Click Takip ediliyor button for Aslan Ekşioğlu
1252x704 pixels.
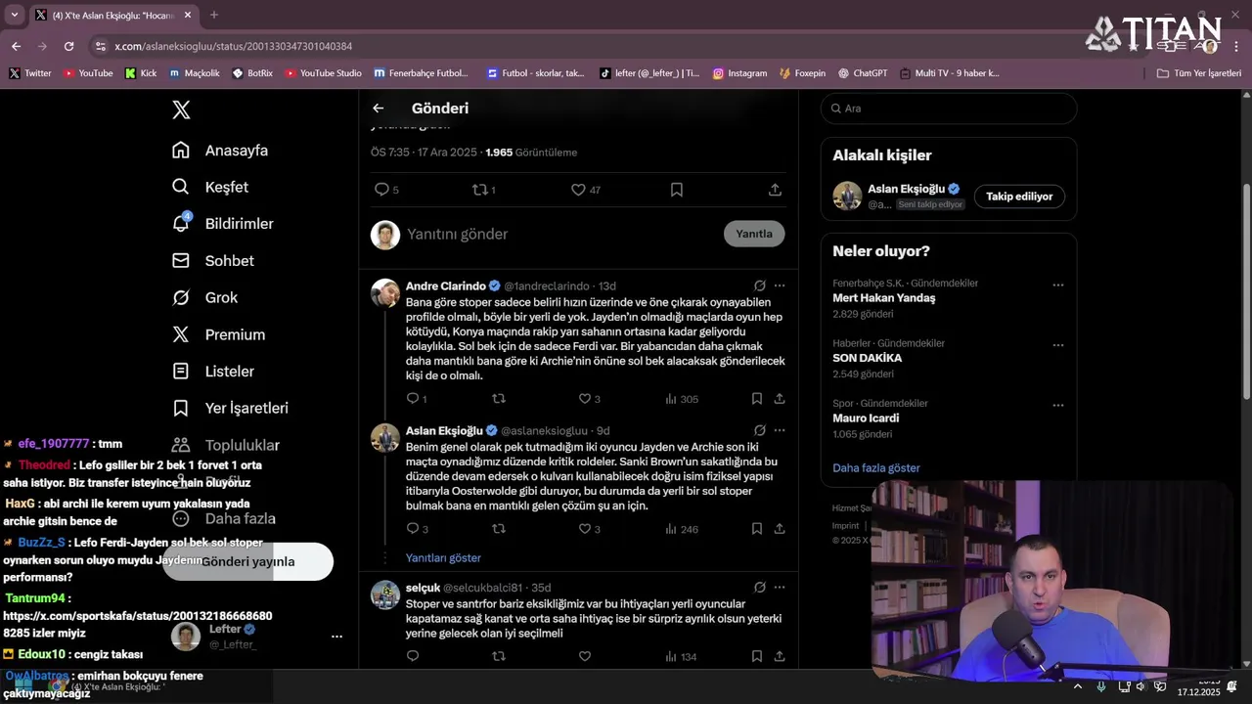click(1019, 197)
